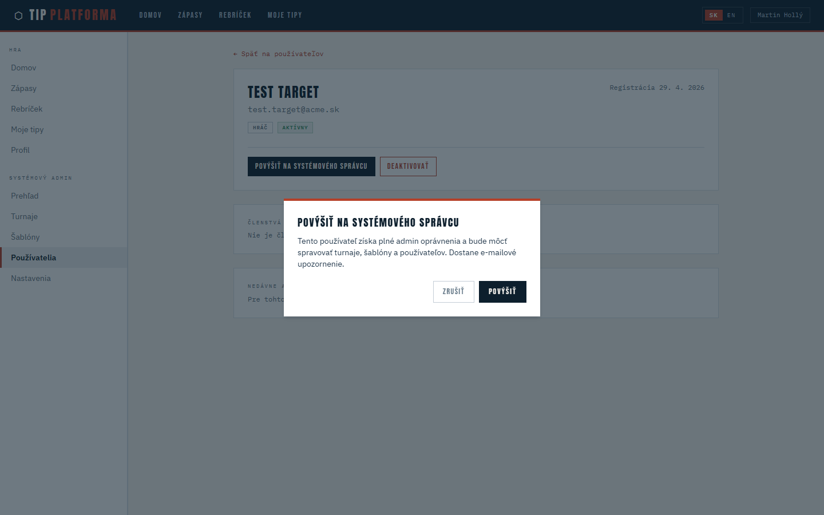Click the hexagon logo icon

pyautogui.click(x=18, y=15)
